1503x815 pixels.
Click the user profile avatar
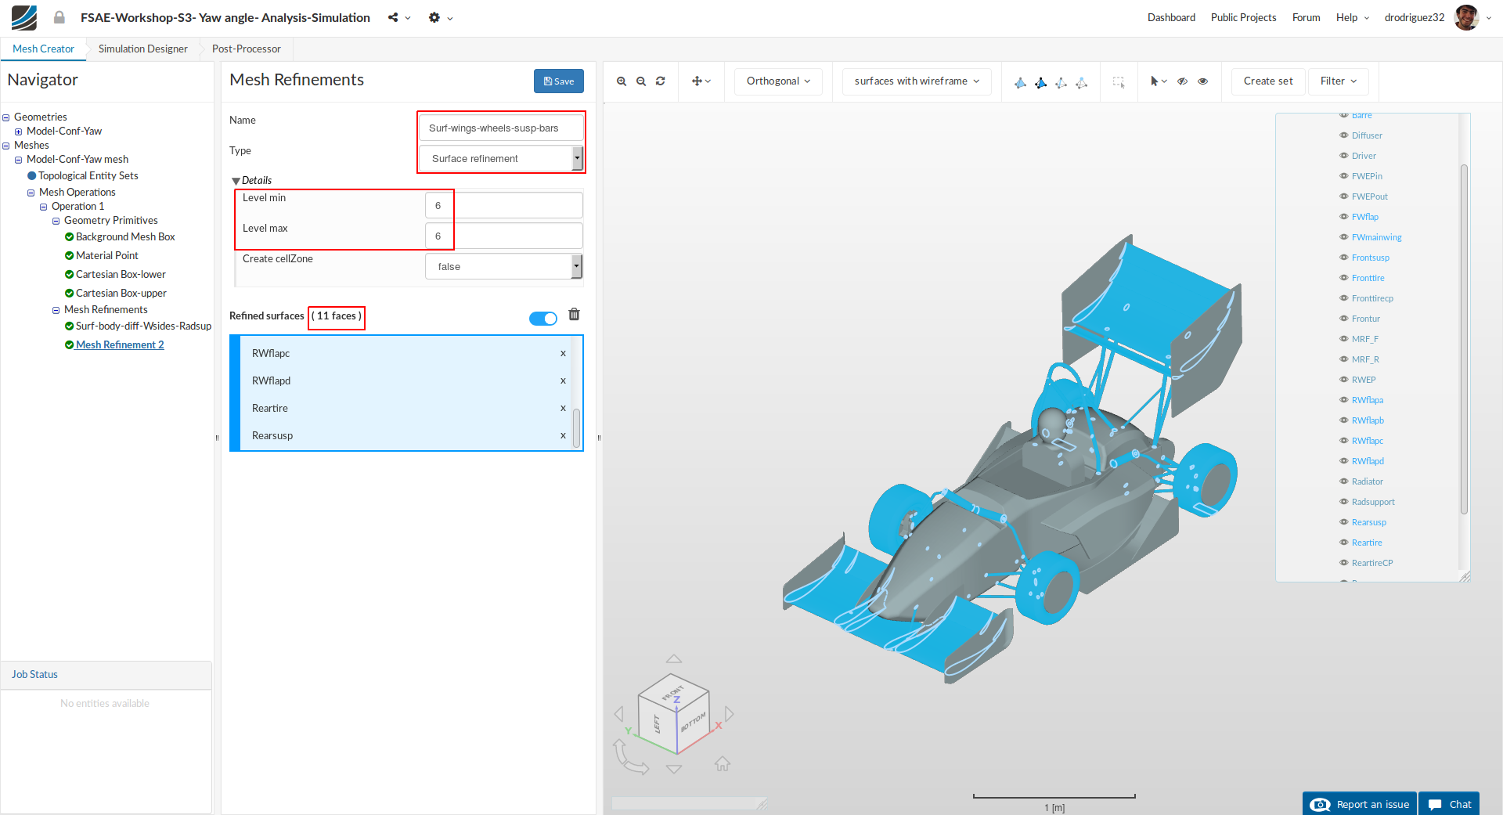tap(1466, 17)
